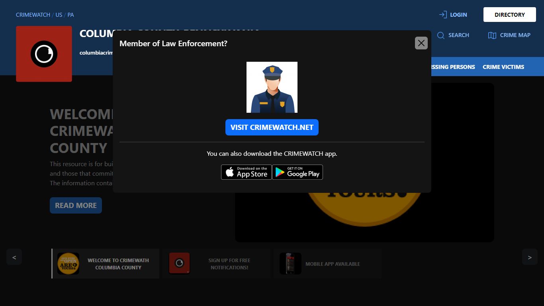Open the Crime Victims menu item
Image resolution: width=544 pixels, height=306 pixels.
[x=503, y=67]
